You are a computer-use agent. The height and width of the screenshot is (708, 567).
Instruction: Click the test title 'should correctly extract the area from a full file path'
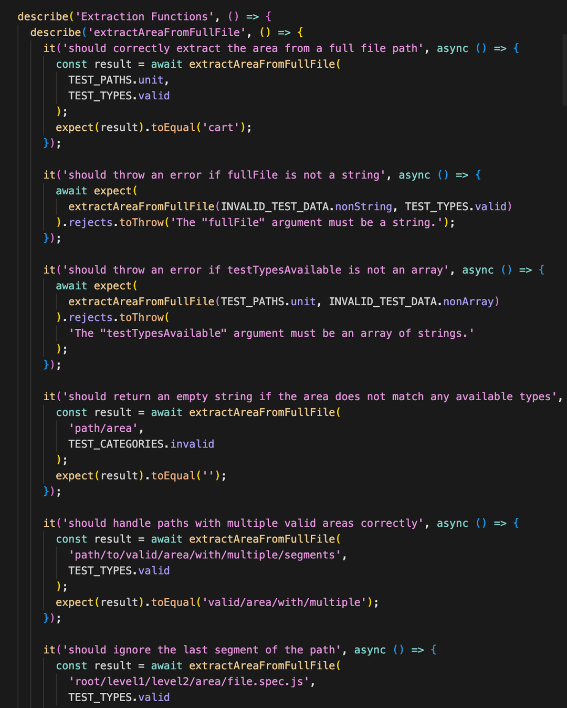click(243, 48)
